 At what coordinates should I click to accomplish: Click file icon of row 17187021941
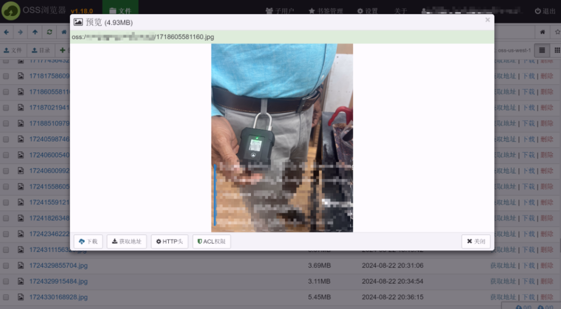point(21,107)
